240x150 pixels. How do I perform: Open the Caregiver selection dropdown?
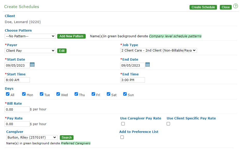click(x=31, y=138)
